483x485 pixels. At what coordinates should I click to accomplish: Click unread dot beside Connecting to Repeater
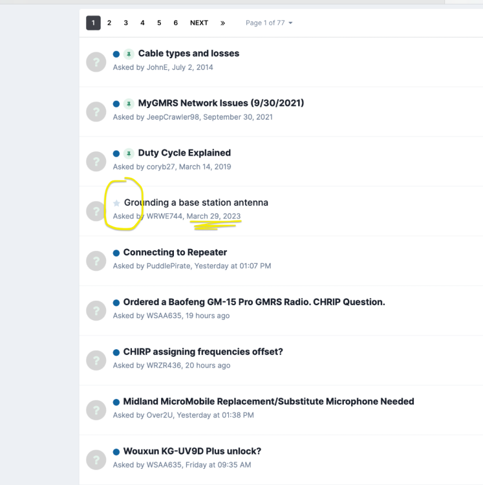(116, 253)
